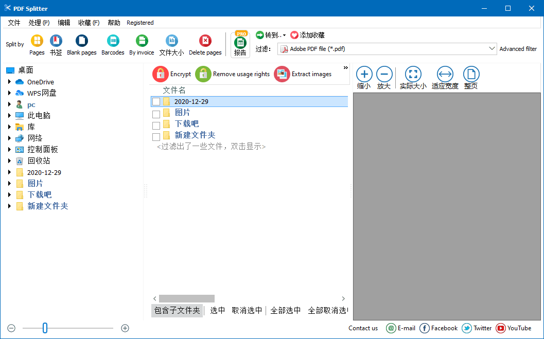Viewport: 544px width, 339px height.
Task: Click the plus-circle 缩小 preview button
Action: [x=364, y=74]
